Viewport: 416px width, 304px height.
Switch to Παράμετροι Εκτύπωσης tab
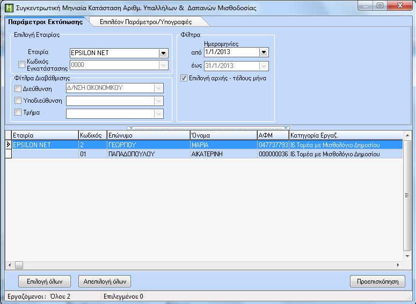point(46,22)
